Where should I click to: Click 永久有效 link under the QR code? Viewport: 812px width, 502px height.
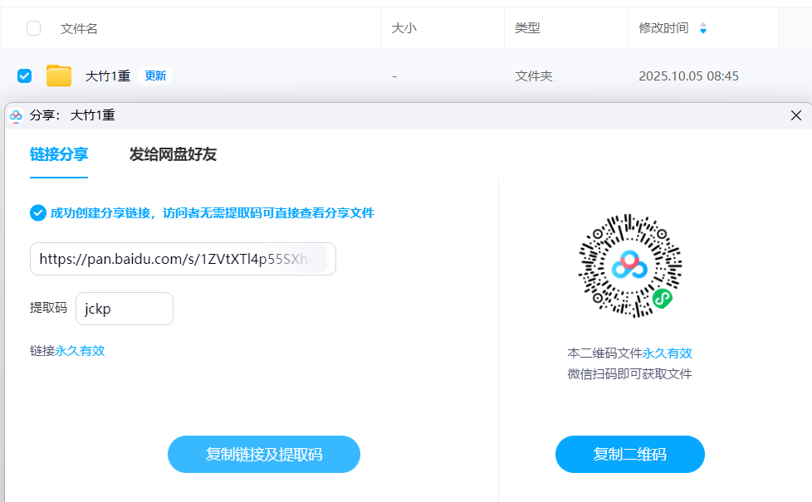pos(667,353)
